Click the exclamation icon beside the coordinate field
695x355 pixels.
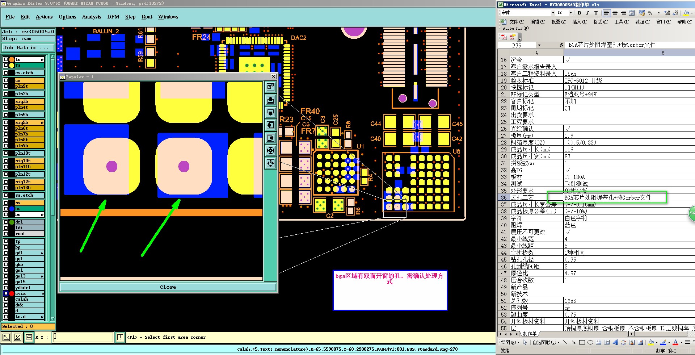pyautogui.click(x=120, y=337)
